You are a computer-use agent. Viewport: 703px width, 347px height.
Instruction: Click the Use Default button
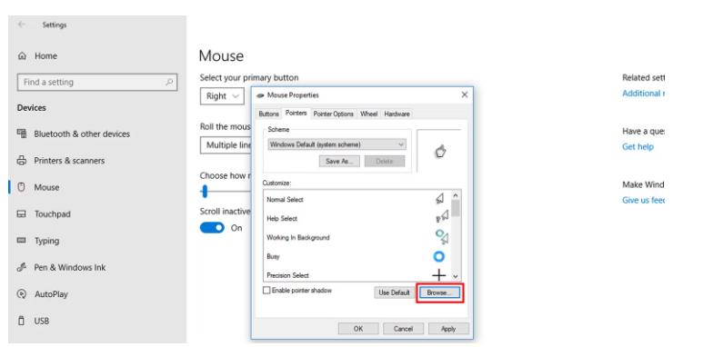(394, 292)
